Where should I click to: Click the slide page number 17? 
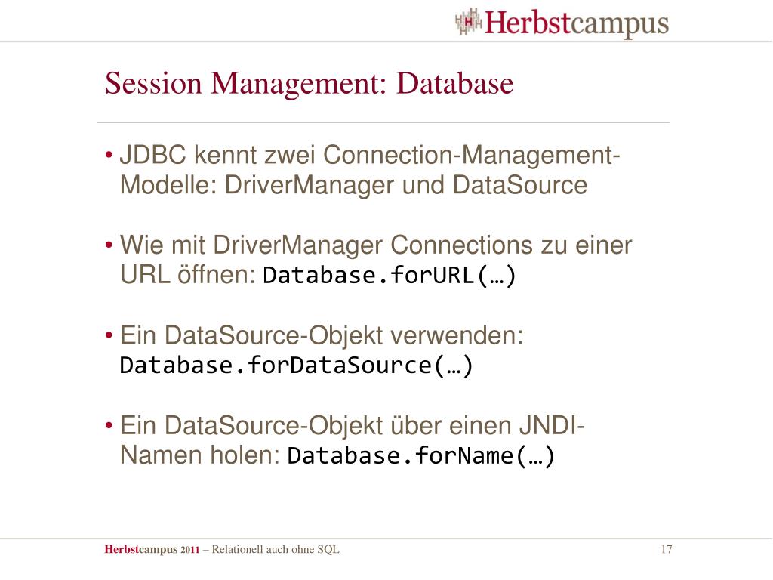[x=667, y=550]
